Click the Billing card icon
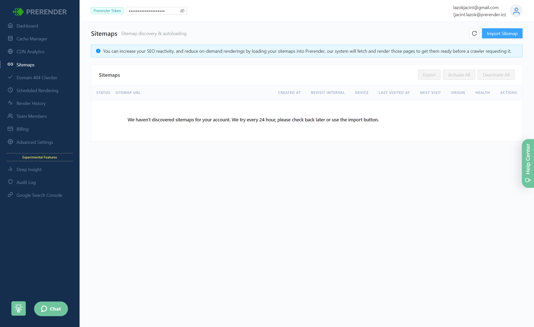The image size is (534, 327). (x=10, y=129)
